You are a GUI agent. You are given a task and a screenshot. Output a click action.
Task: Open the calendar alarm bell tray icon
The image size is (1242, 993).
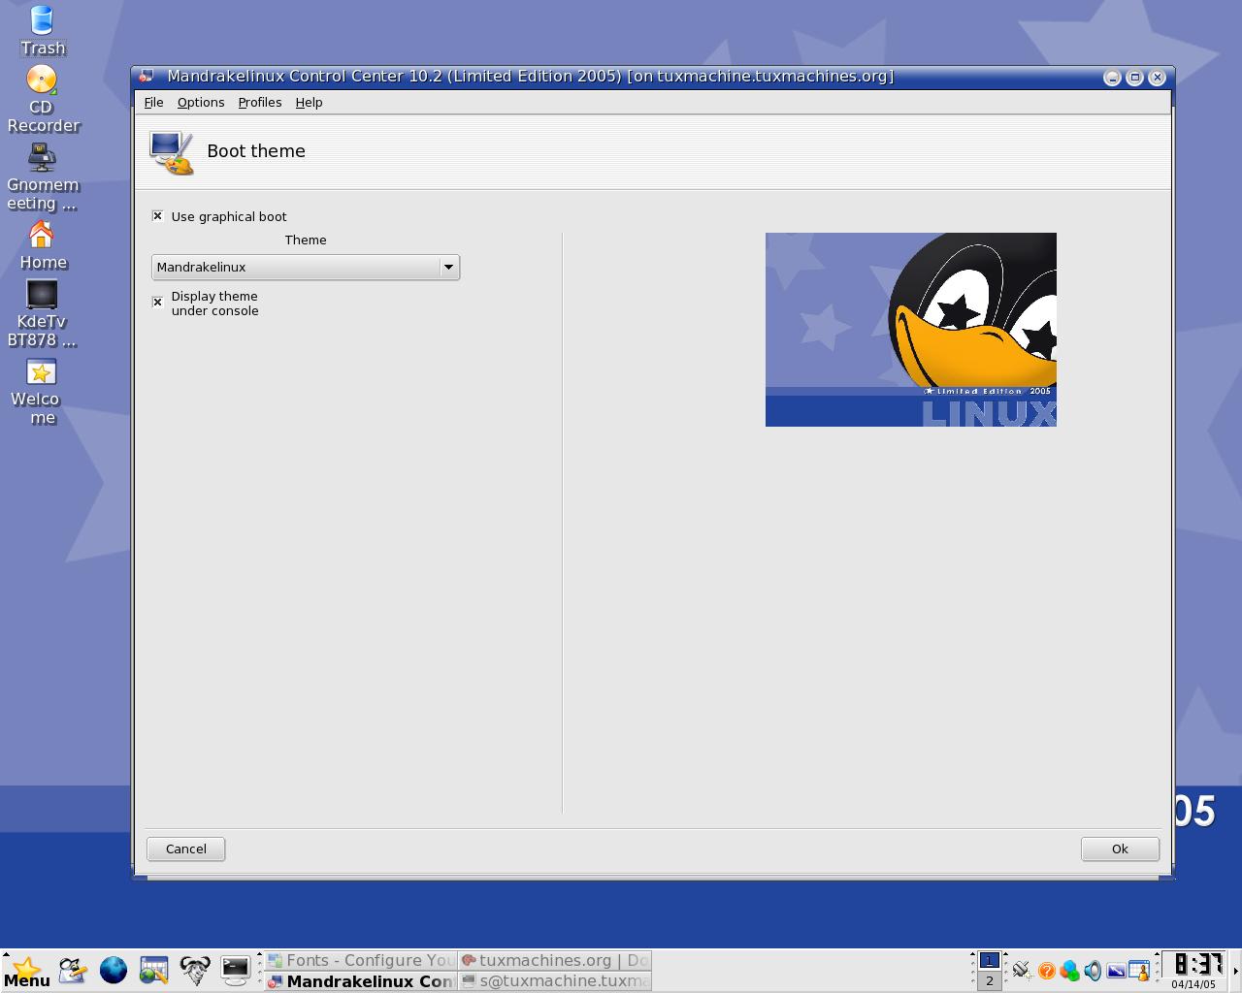[1139, 970]
